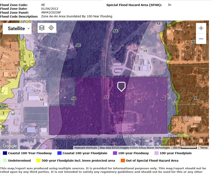The image size is (212, 176).
Task: Click the Google logo on map
Action: pyautogui.click(x=10, y=146)
